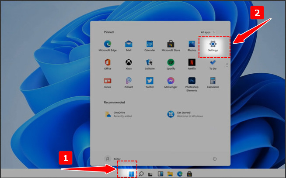Click the Windows Start button on taskbar

131,174
